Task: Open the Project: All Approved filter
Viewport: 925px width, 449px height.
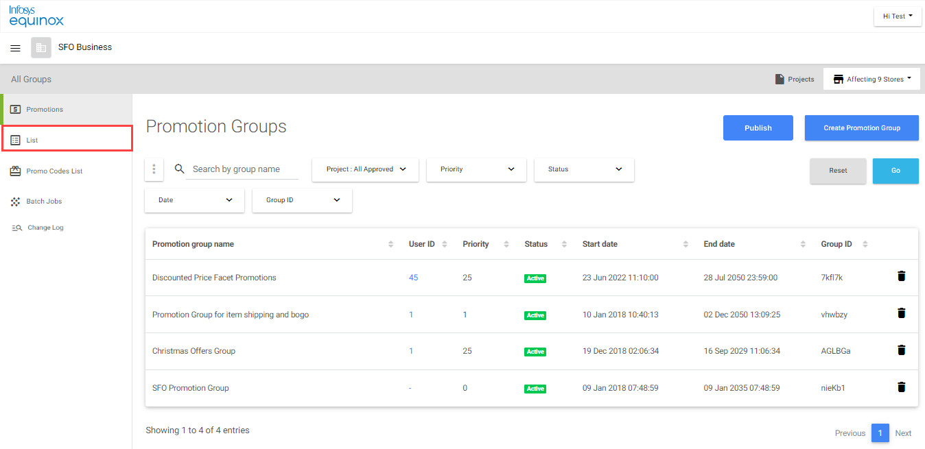Action: click(x=365, y=169)
